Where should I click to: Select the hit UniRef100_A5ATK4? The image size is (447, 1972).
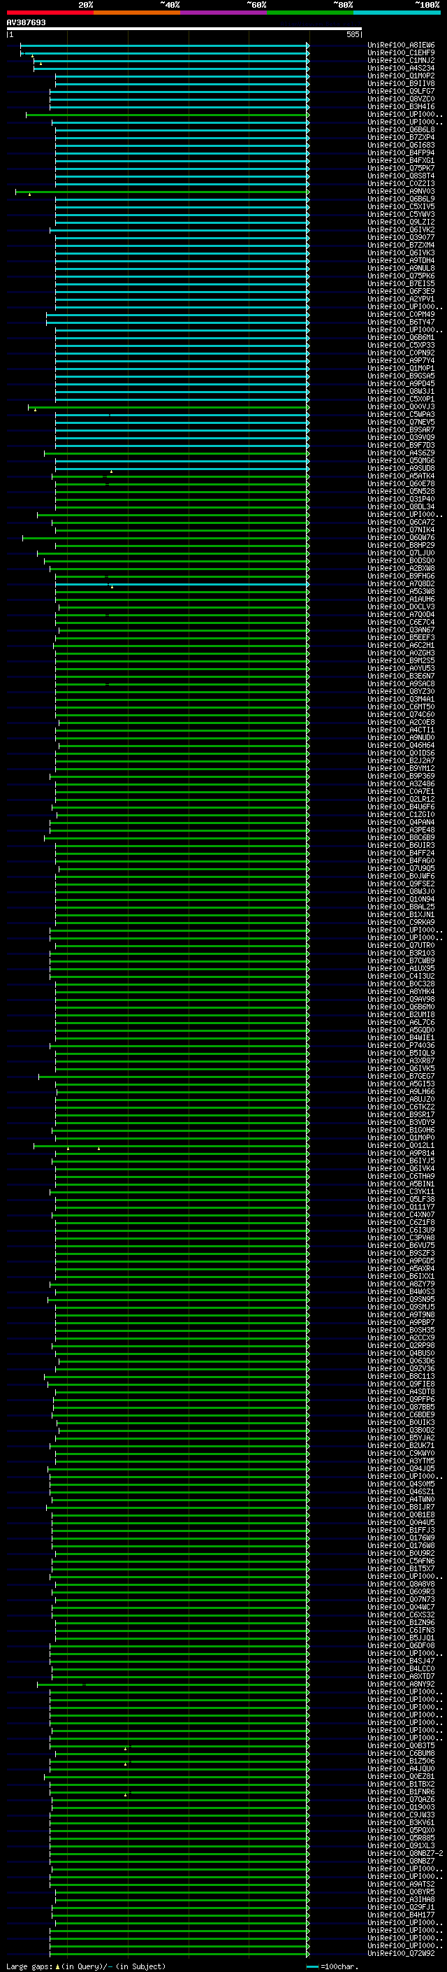(401, 476)
